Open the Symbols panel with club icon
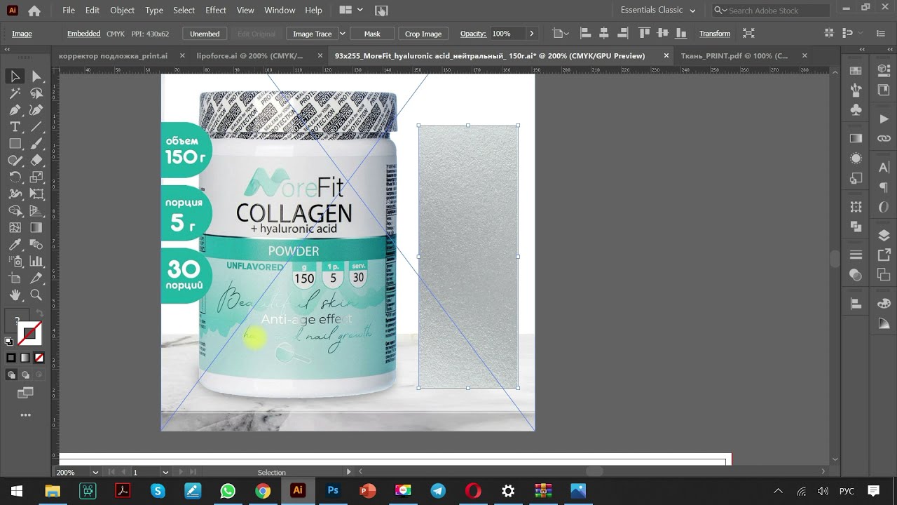 tap(856, 109)
